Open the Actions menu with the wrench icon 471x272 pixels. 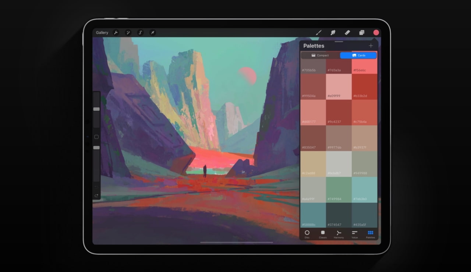[x=116, y=32]
